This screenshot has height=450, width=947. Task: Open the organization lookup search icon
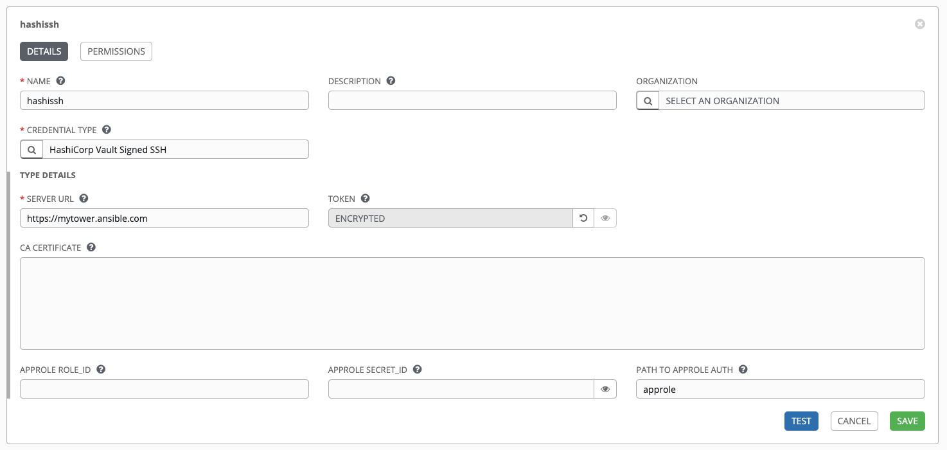[x=648, y=100]
